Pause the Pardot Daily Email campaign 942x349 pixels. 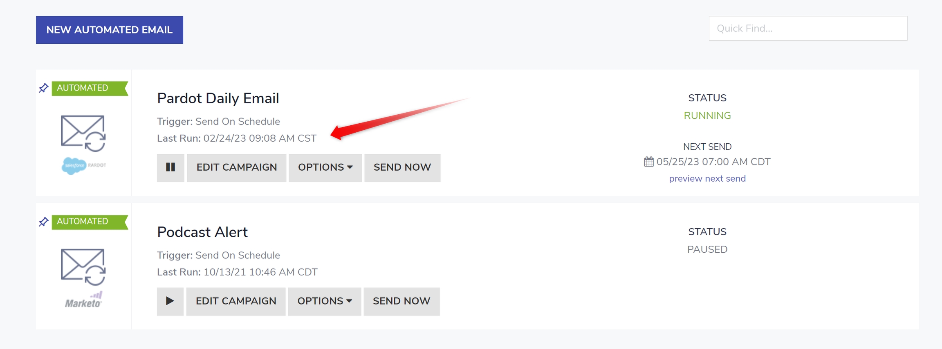coord(170,167)
